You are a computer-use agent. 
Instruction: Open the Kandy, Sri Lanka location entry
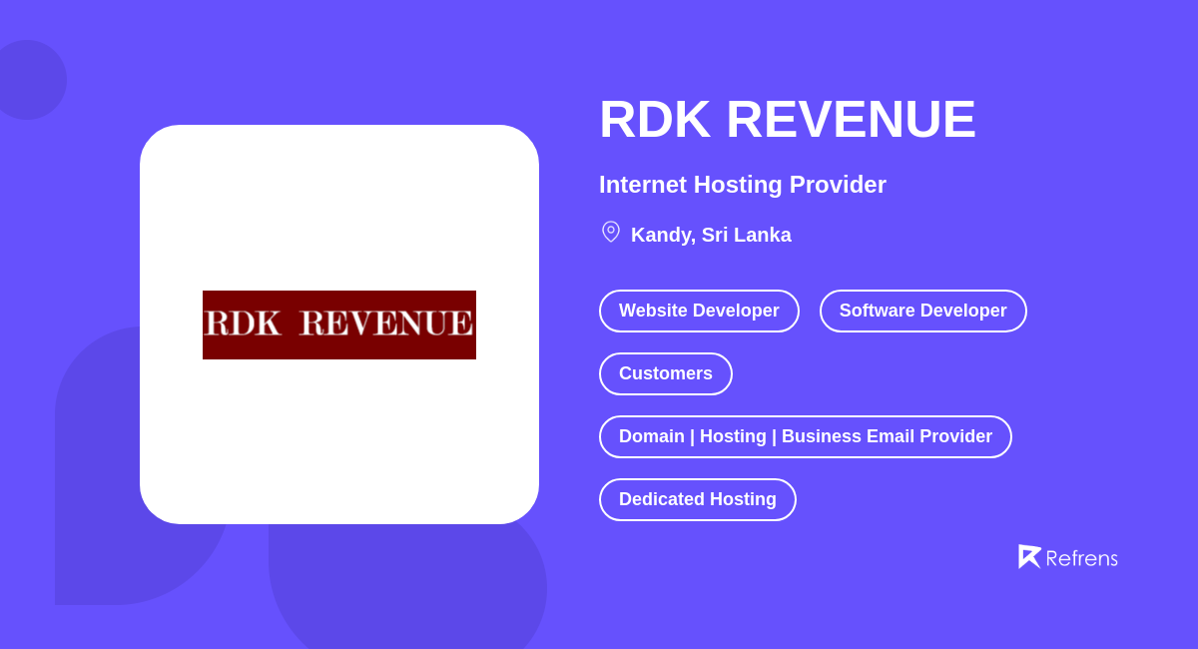click(x=711, y=235)
